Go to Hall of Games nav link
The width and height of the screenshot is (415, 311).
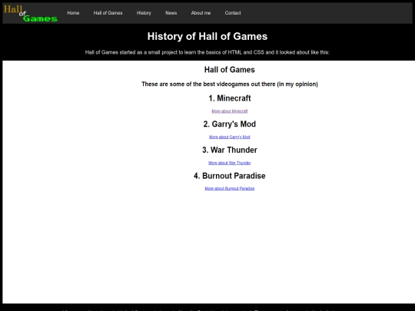tap(108, 13)
